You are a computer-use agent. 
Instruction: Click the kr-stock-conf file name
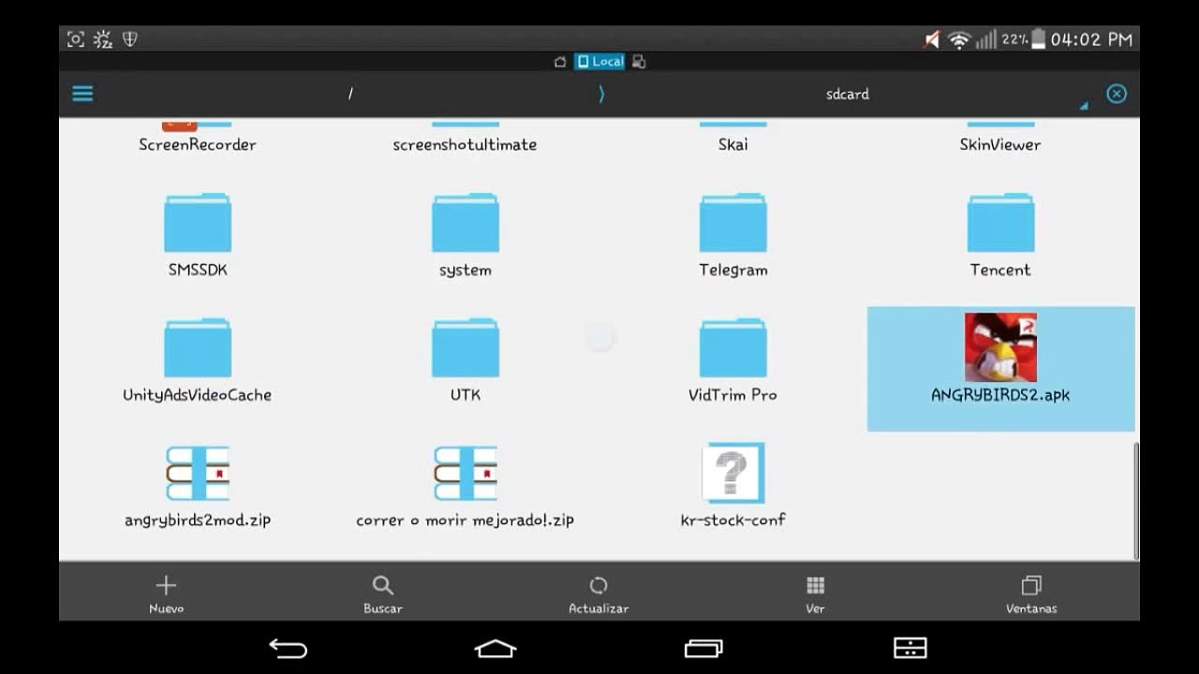tap(733, 520)
